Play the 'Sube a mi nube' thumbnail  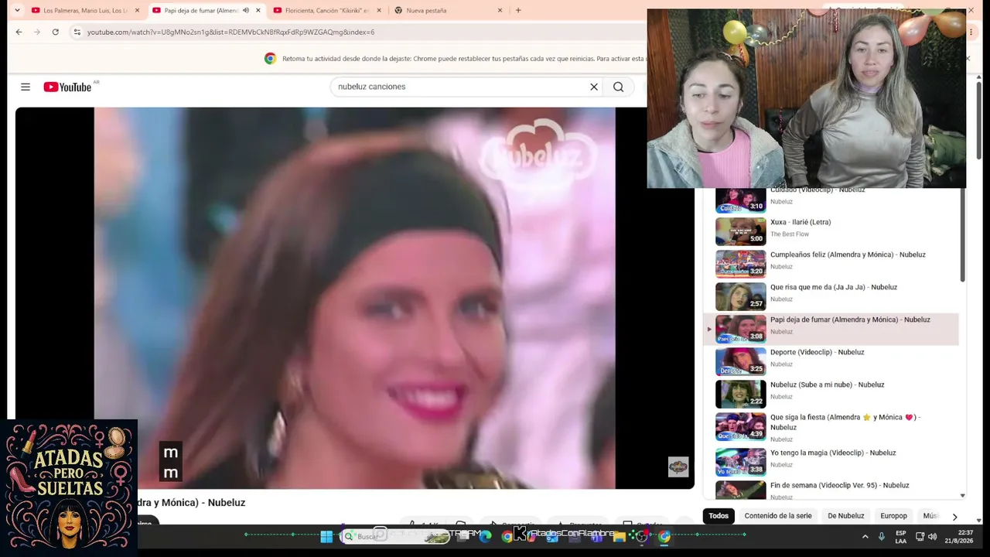tap(740, 394)
